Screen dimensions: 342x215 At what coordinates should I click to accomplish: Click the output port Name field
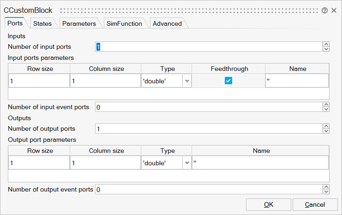tap(260, 163)
